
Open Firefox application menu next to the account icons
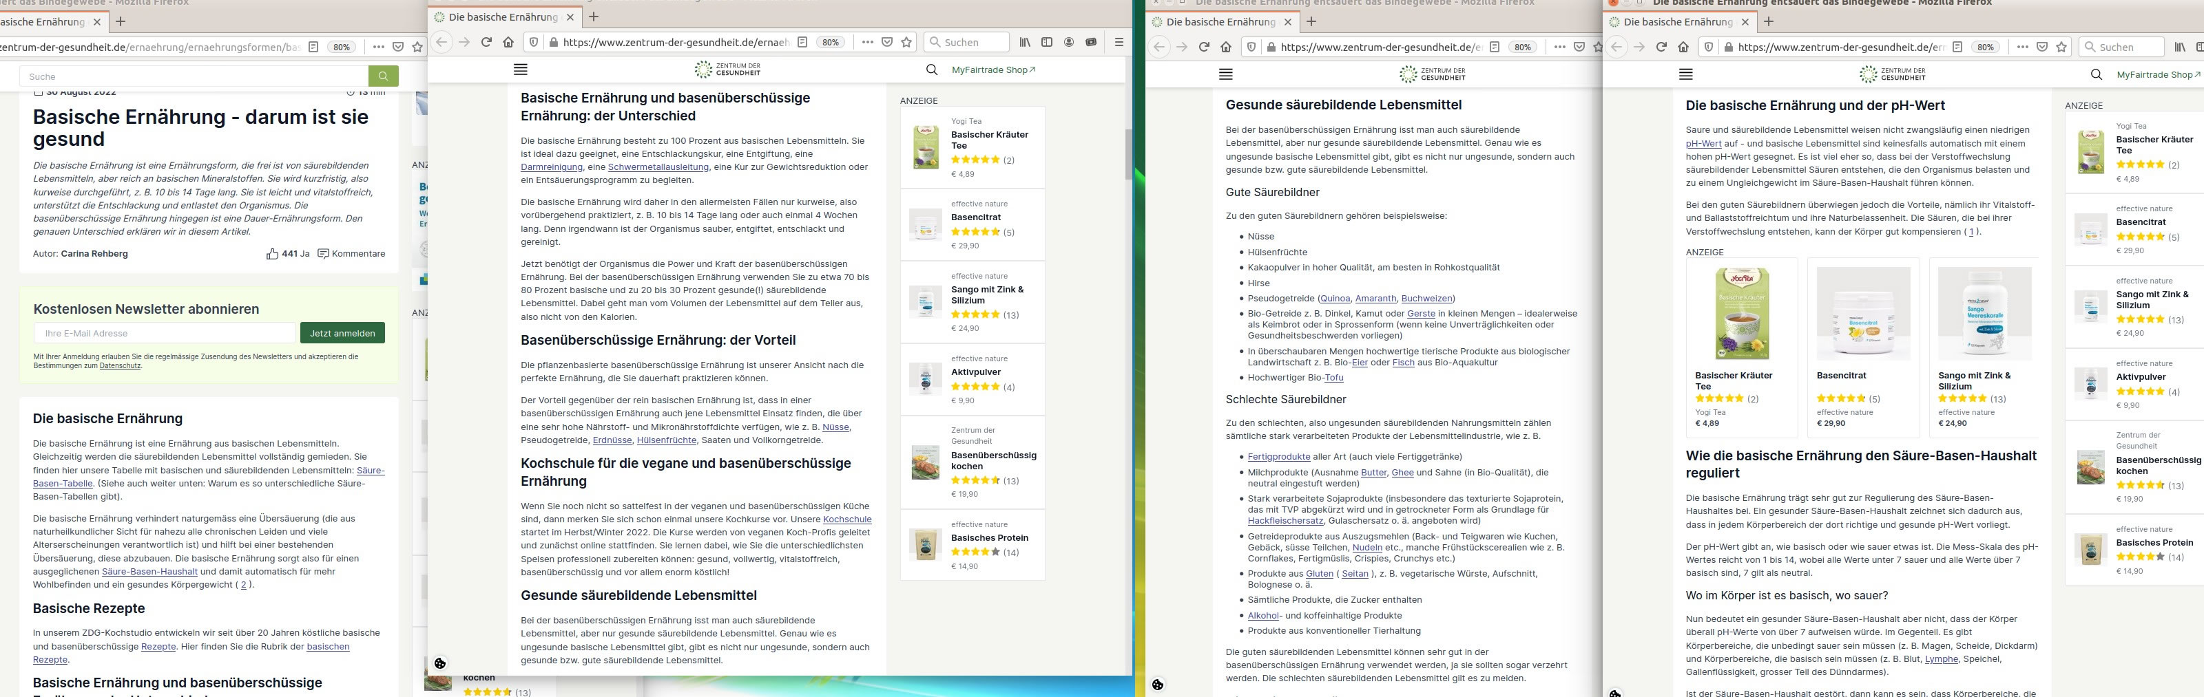[1119, 42]
